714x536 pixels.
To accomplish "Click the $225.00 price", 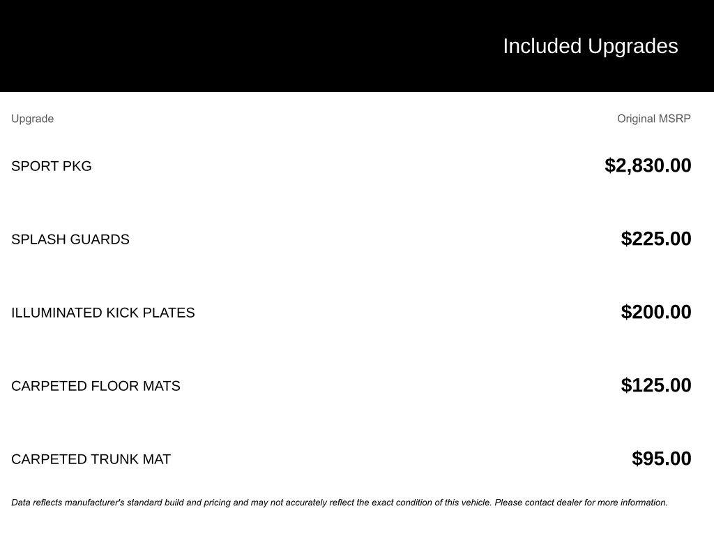I will [656, 239].
